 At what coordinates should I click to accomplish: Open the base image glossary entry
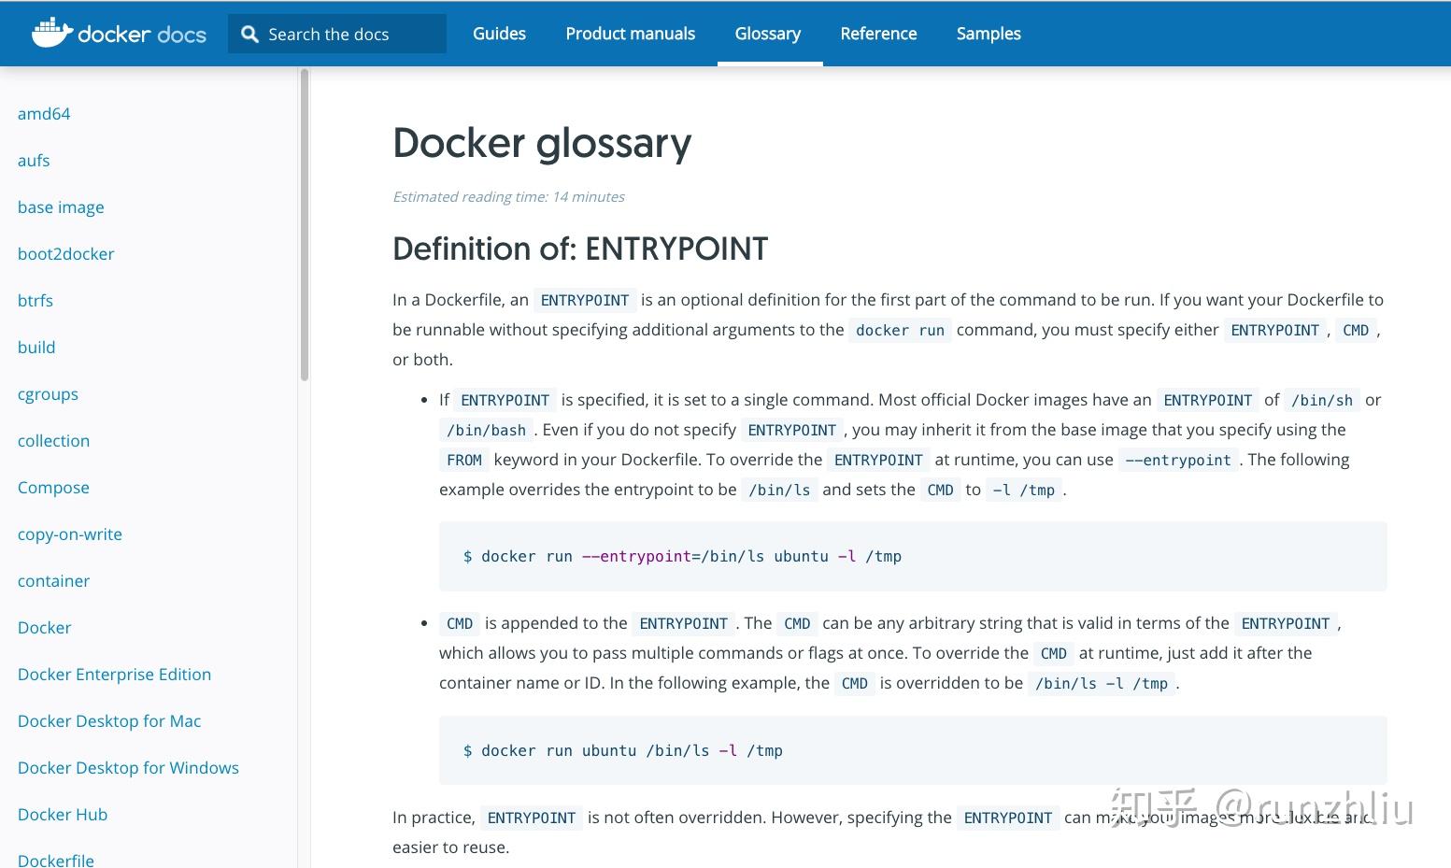click(61, 206)
